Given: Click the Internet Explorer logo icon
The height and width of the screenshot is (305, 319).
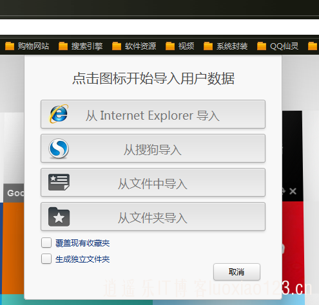Looking at the screenshot, I should click(x=59, y=114).
